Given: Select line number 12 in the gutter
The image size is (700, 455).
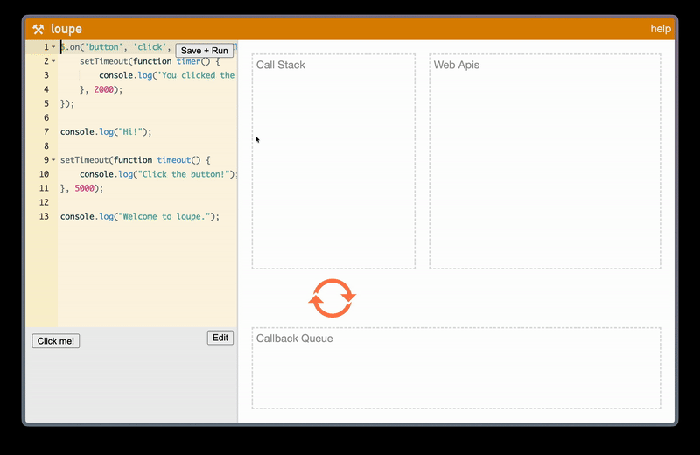Looking at the screenshot, I should [x=44, y=202].
